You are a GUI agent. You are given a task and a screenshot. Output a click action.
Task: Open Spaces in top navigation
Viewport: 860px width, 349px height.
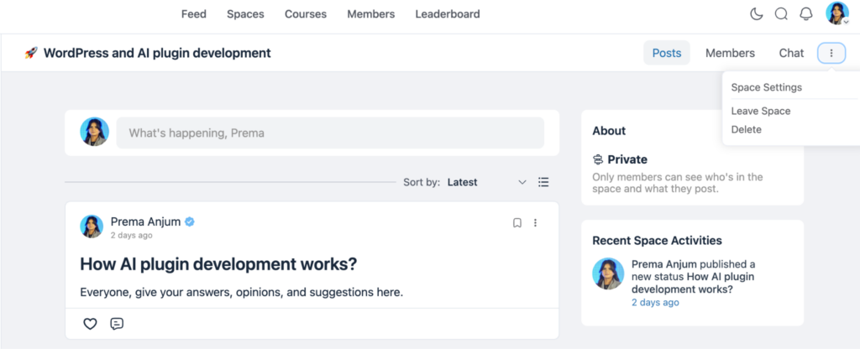click(x=245, y=14)
